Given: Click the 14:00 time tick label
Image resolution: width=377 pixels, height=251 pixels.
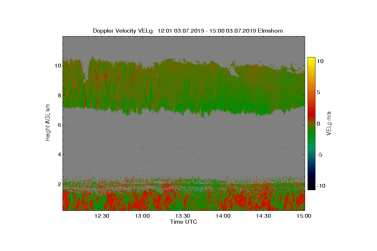Looking at the screenshot, I should coord(223,216).
